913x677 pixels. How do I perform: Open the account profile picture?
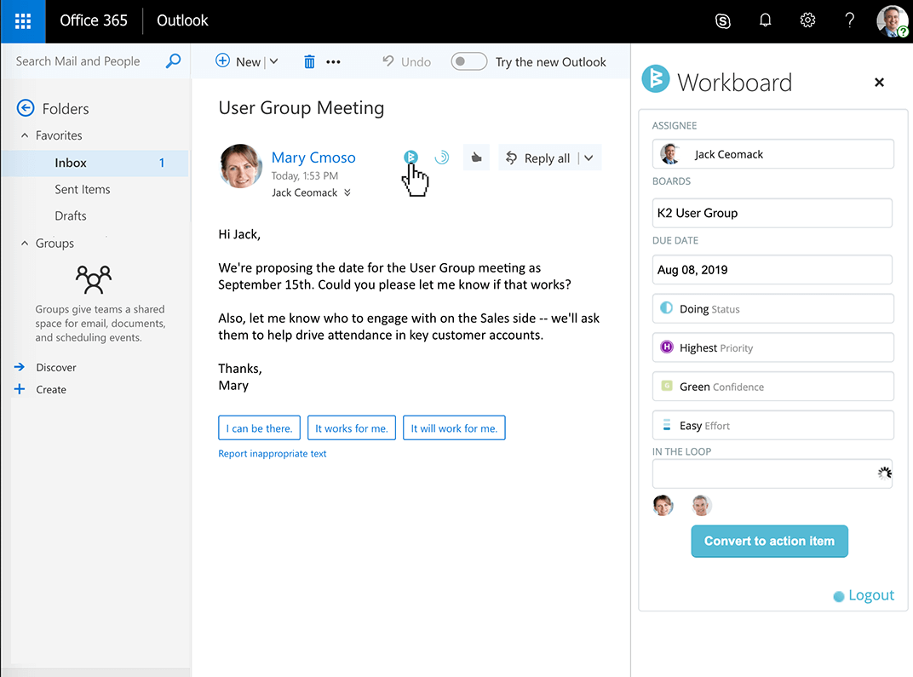(892, 21)
